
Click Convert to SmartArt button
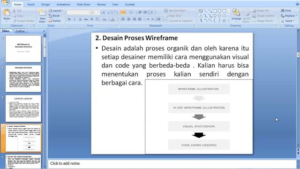click(179, 21)
